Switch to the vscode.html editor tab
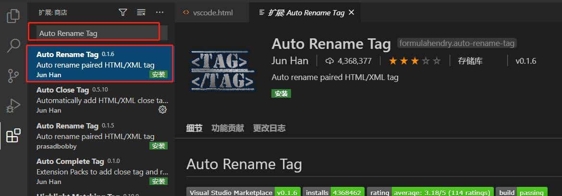The image size is (562, 196). click(x=212, y=12)
